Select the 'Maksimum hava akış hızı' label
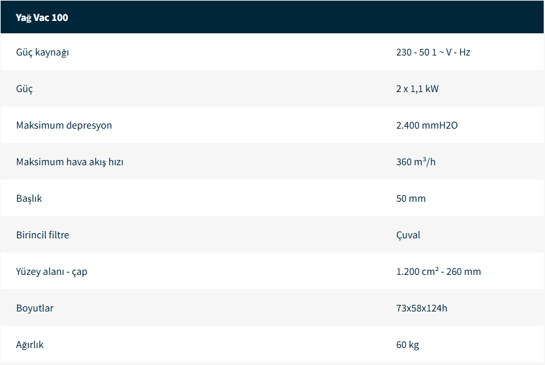The height and width of the screenshot is (365, 545). coord(70,162)
